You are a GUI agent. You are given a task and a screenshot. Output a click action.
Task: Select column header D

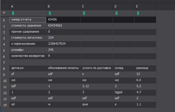(124, 6)
